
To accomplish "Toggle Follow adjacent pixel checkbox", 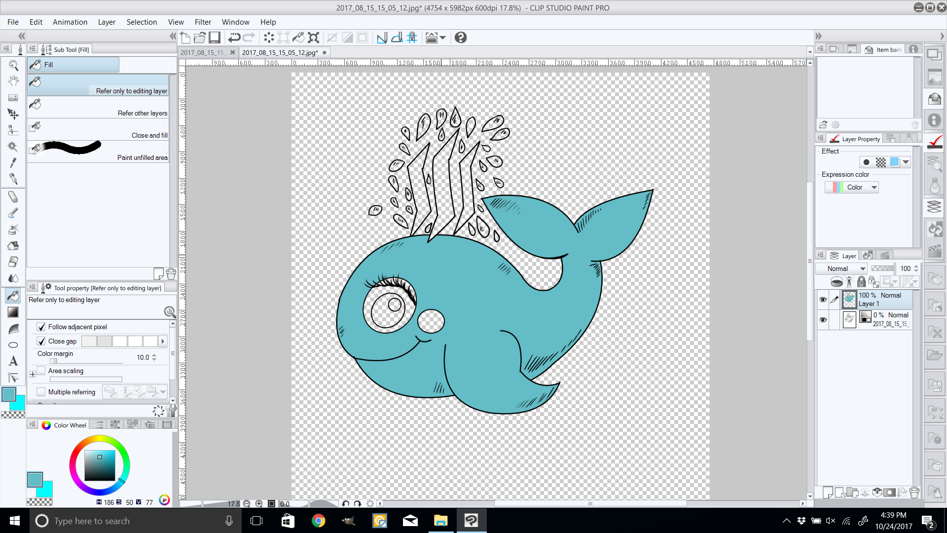I will 41,327.
